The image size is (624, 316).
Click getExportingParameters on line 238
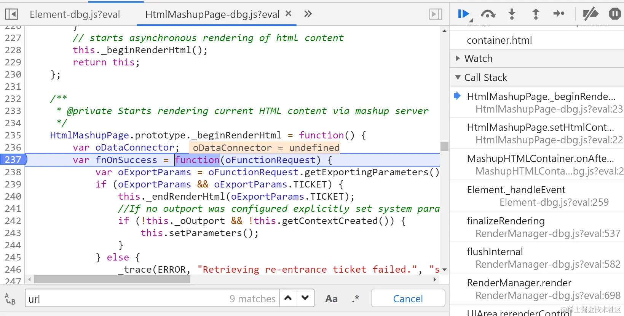[367, 172]
